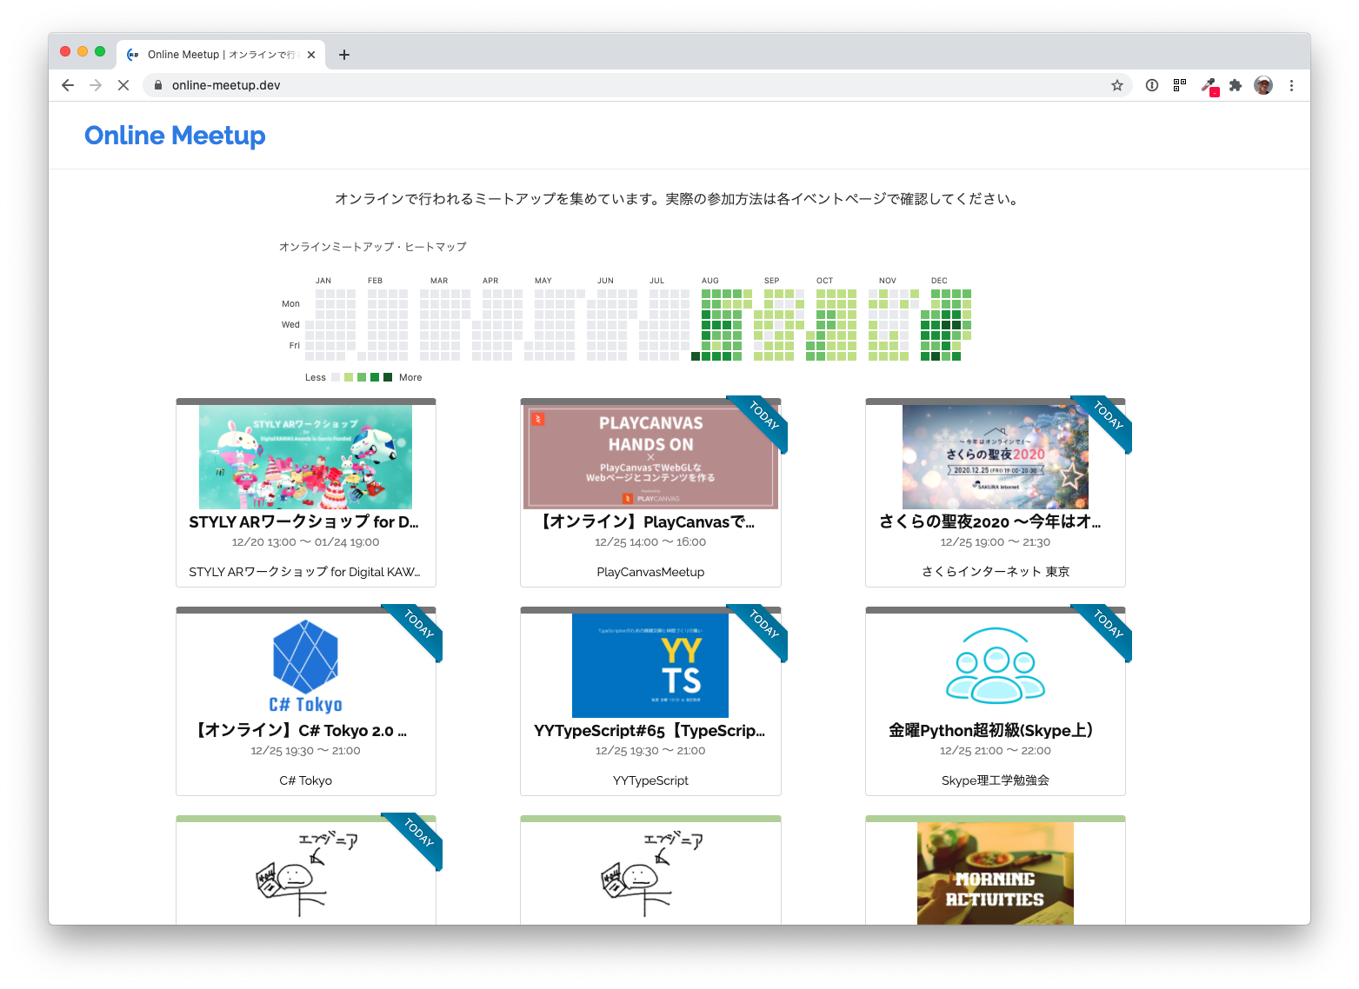Image resolution: width=1359 pixels, height=989 pixels.
Task: Click the darkest green legend swatch
Action: coord(388,377)
